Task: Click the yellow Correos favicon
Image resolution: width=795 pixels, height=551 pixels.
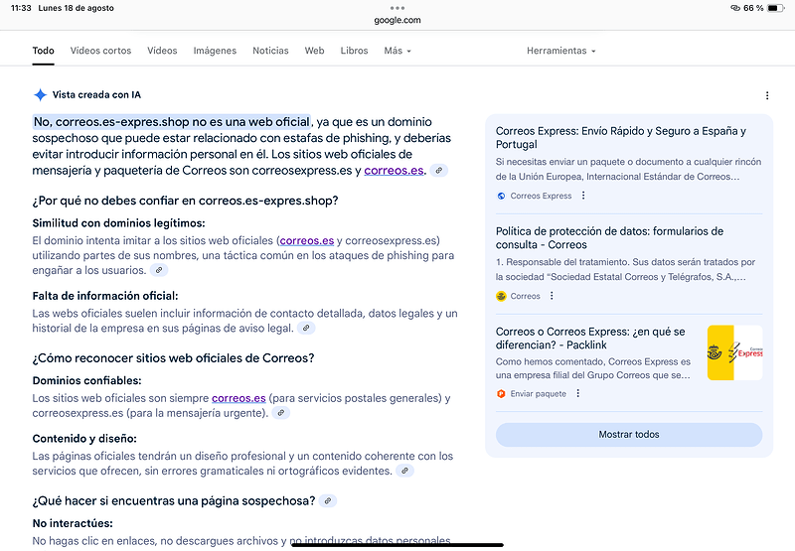Action: pos(501,296)
